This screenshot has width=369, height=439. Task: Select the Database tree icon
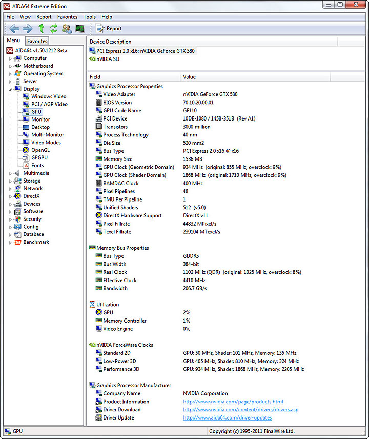[x=18, y=234]
